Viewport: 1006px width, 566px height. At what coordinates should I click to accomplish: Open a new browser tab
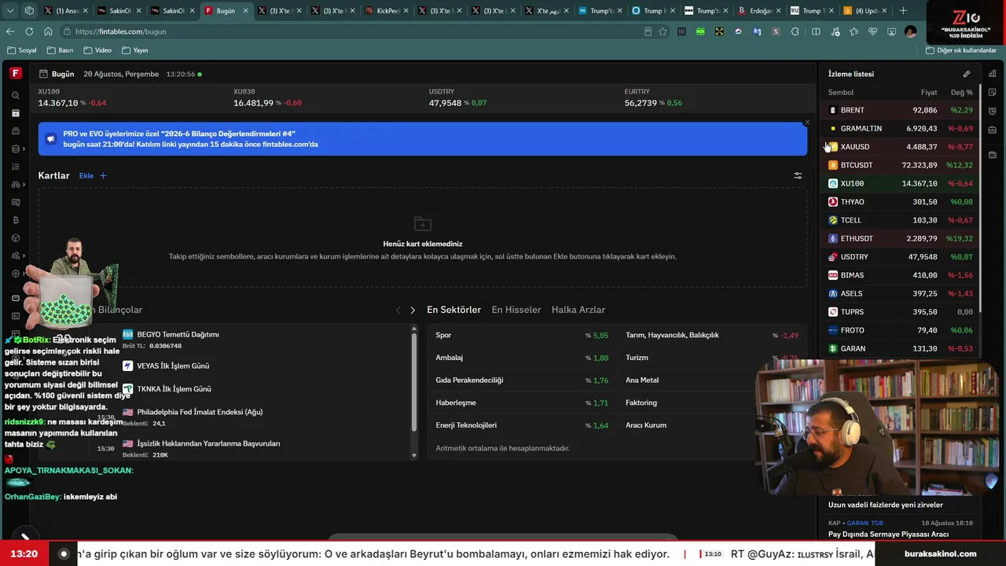[903, 11]
